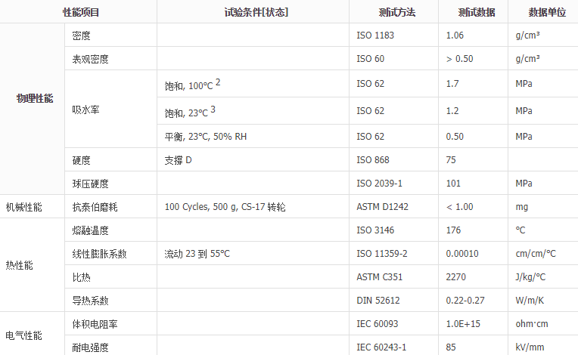Click the 1.0E+15 volume resistivity value

(463, 324)
